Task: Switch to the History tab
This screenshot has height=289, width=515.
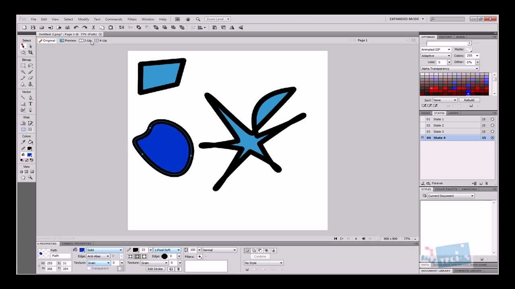Action: (445, 37)
